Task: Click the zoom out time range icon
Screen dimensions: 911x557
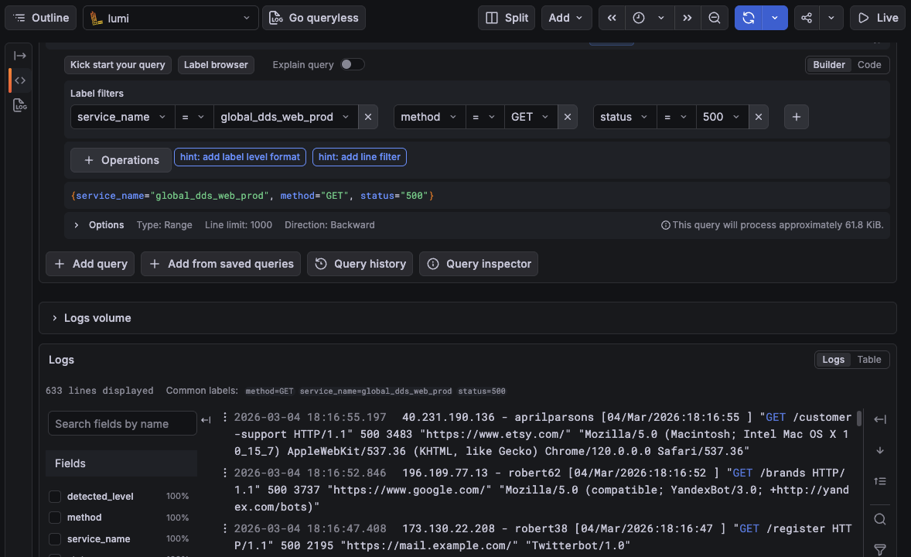Action: pyautogui.click(x=715, y=18)
